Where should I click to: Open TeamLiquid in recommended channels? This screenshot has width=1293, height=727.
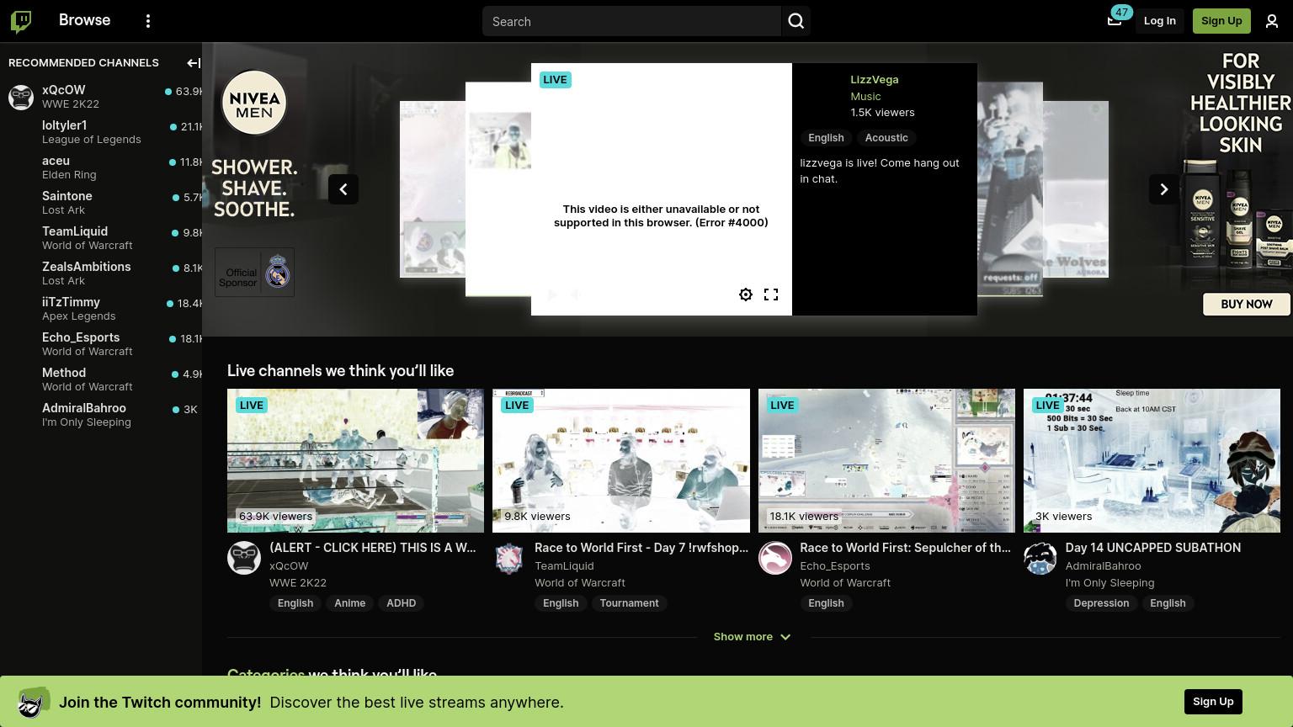click(x=101, y=238)
